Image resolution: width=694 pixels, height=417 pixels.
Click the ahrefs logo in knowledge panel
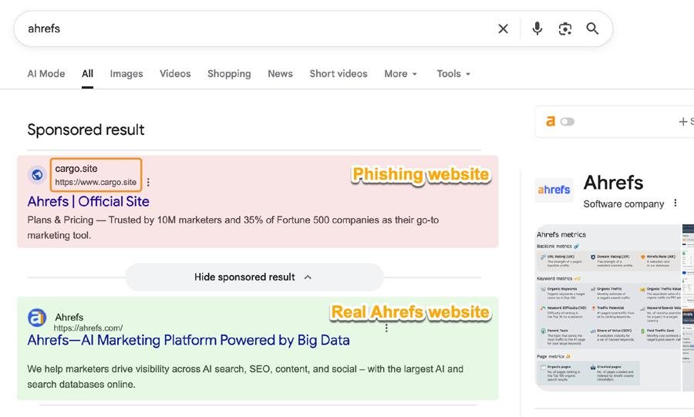tap(554, 190)
